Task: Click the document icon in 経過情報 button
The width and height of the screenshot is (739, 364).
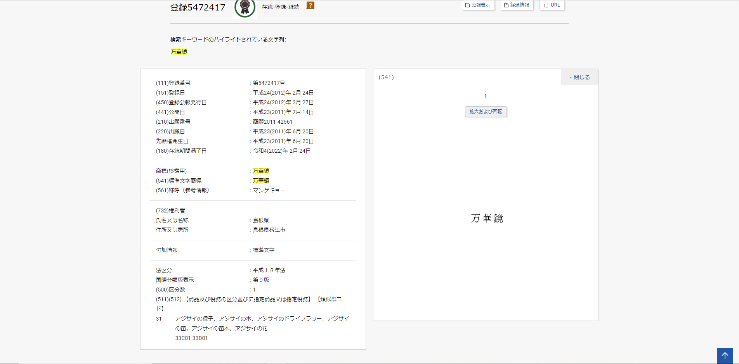Action: coord(507,5)
